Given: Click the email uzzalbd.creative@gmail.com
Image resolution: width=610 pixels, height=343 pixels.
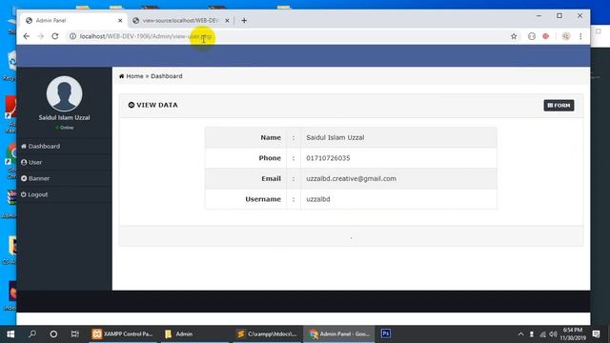Looking at the screenshot, I should (x=352, y=178).
